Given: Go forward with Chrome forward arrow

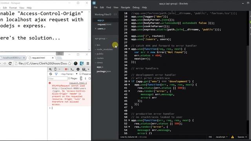Looking at the screenshot, I should click(x=4, y=63).
